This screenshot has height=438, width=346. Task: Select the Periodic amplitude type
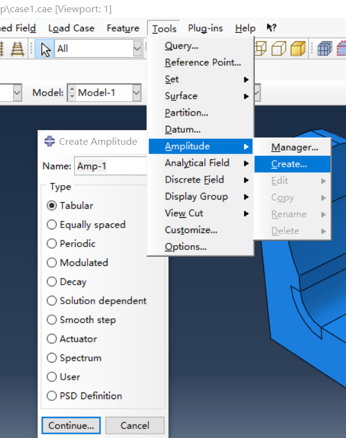[x=71, y=243]
